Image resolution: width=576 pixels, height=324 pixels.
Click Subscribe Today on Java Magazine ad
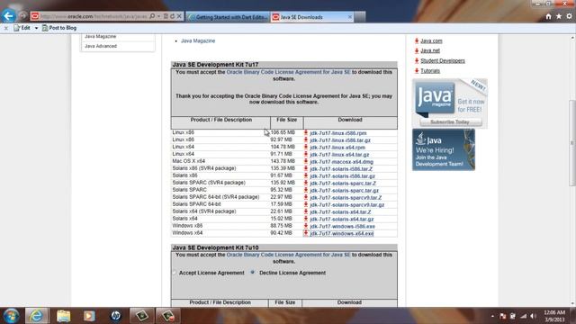coord(450,122)
